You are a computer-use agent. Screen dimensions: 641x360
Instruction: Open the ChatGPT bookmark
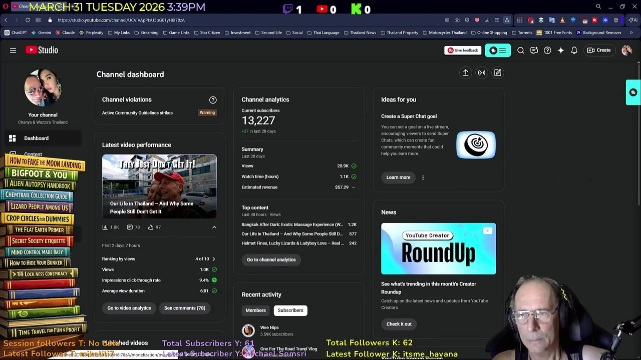pyautogui.click(x=16, y=32)
